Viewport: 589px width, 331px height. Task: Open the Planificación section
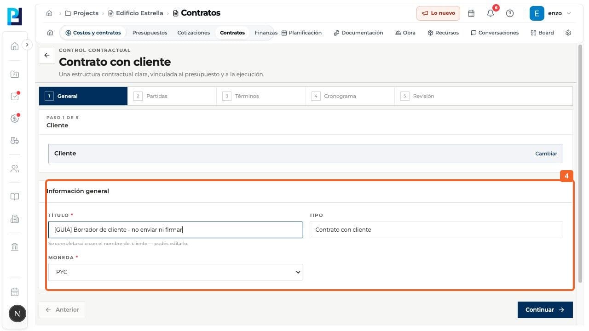301,33
